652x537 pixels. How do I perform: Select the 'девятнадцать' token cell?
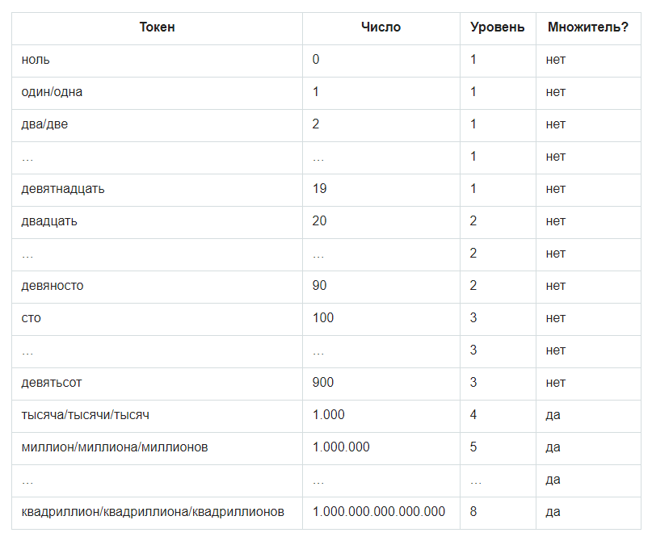(63, 189)
